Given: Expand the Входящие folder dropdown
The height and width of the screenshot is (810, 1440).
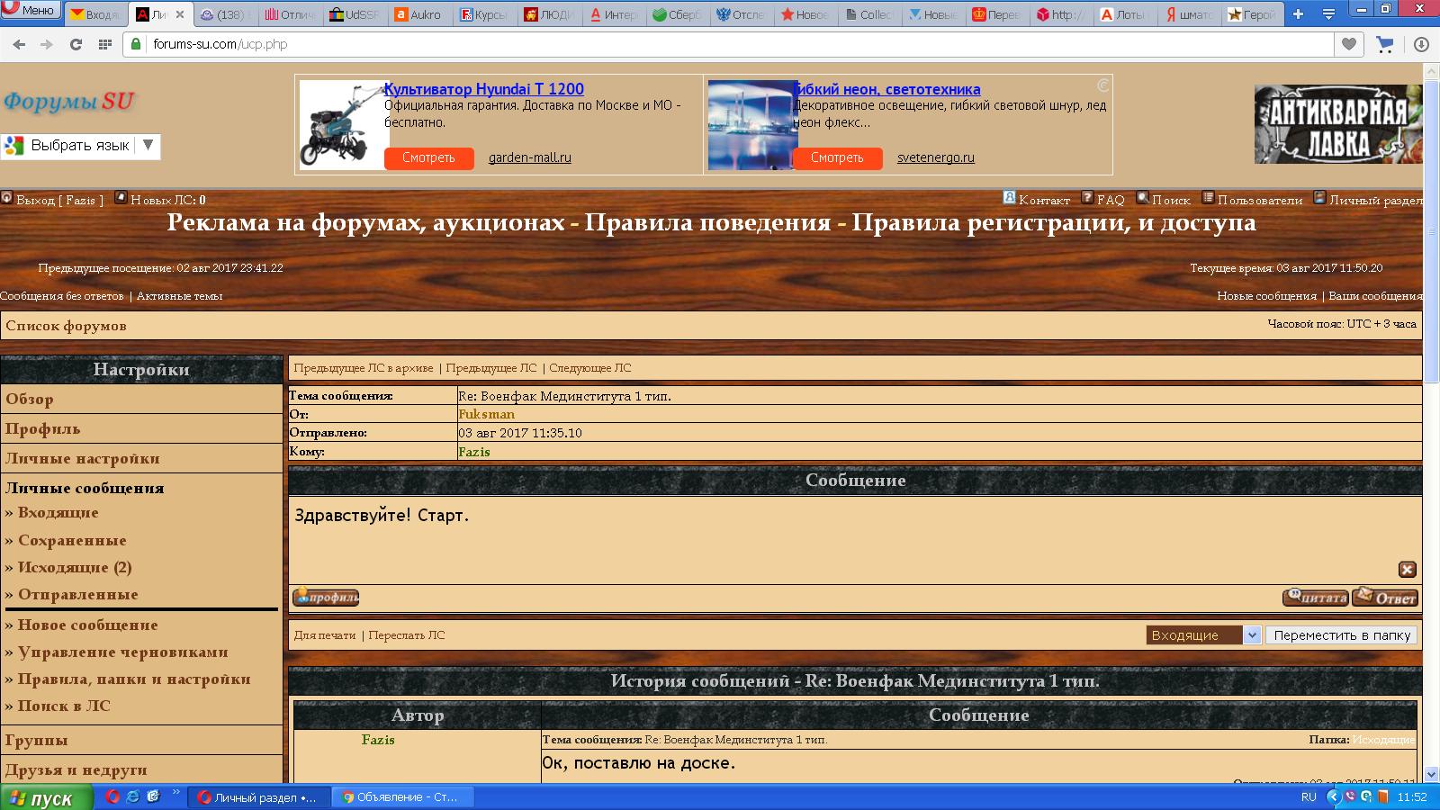Looking at the screenshot, I should [x=1251, y=635].
